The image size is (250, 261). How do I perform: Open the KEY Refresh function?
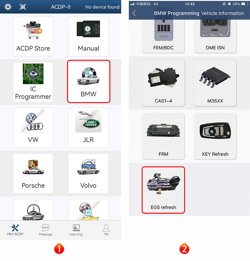(x=215, y=136)
